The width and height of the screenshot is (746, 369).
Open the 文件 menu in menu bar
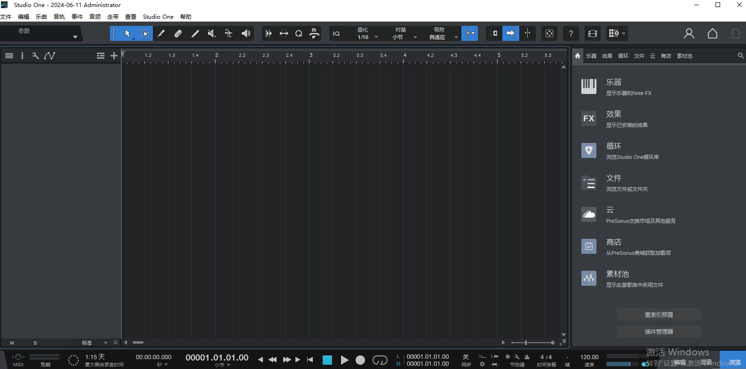coord(6,16)
